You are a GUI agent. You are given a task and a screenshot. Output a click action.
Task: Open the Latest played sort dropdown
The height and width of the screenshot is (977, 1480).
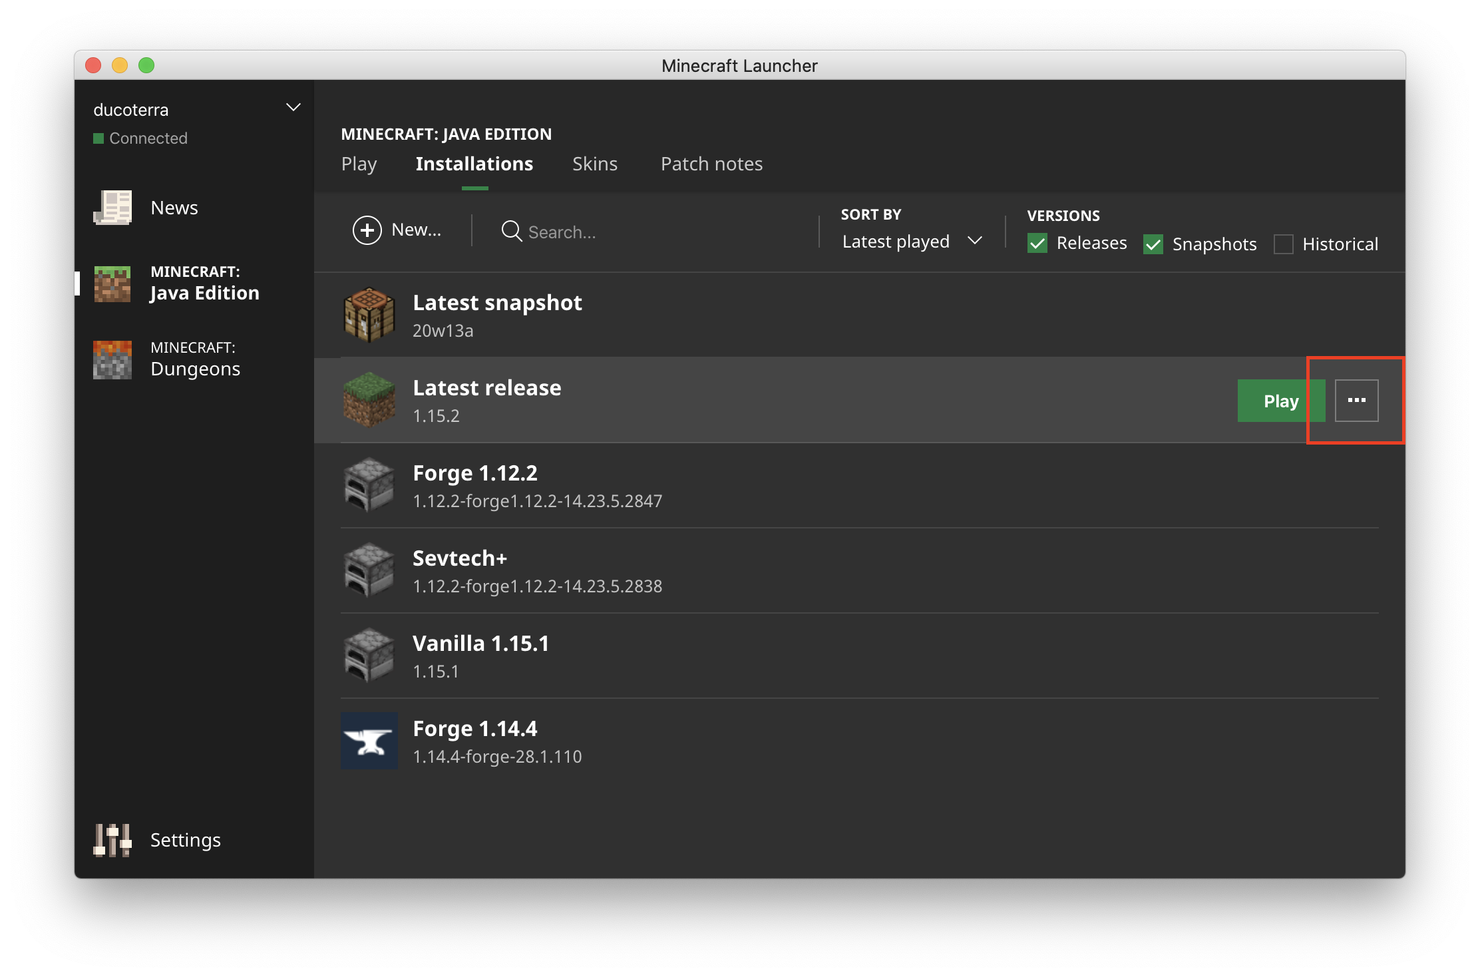(x=910, y=241)
